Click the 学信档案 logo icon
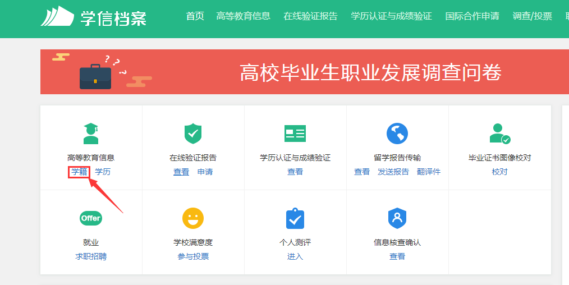This screenshot has height=285, width=569. (x=57, y=16)
